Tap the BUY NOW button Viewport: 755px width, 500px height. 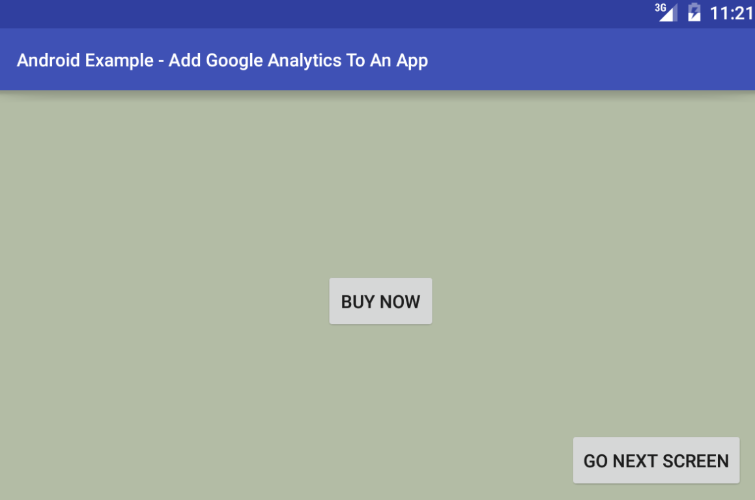[380, 301]
